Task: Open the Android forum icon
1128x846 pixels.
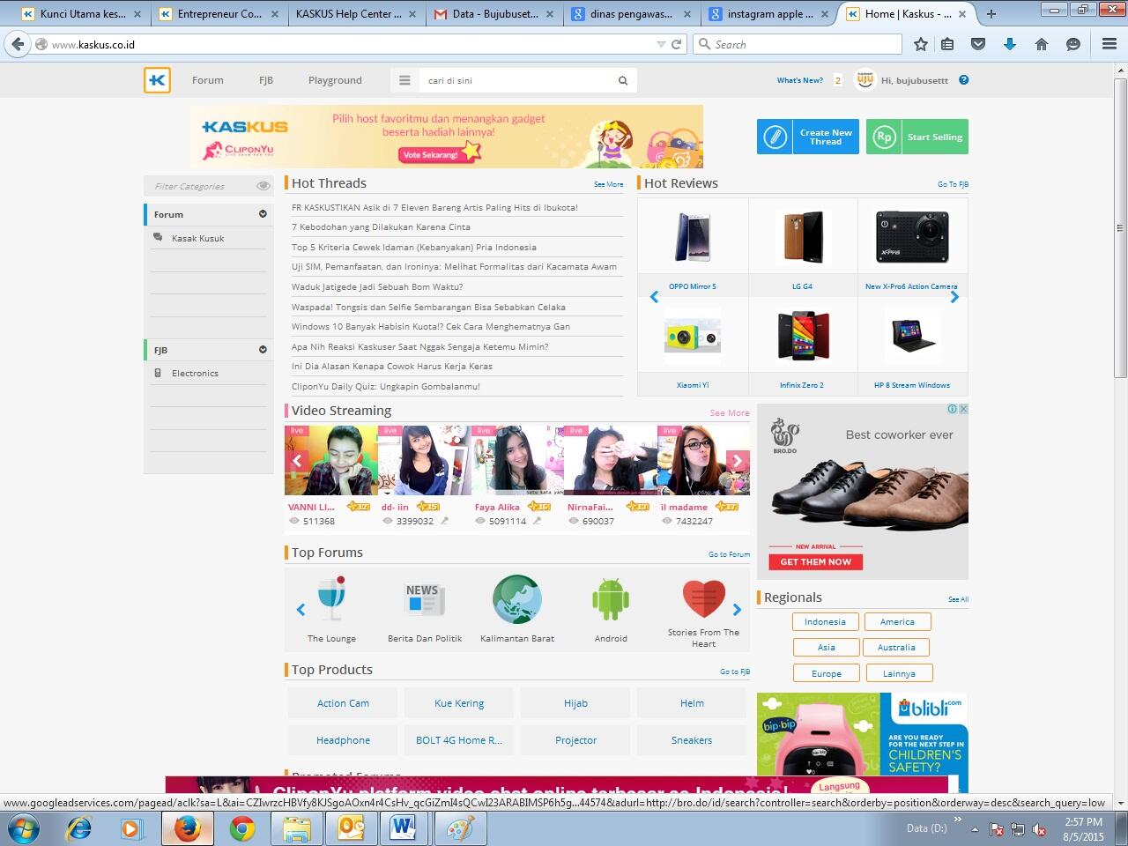Action: tap(611, 599)
